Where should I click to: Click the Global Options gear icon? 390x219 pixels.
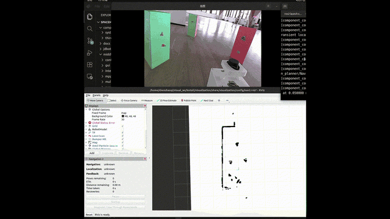[90, 109]
